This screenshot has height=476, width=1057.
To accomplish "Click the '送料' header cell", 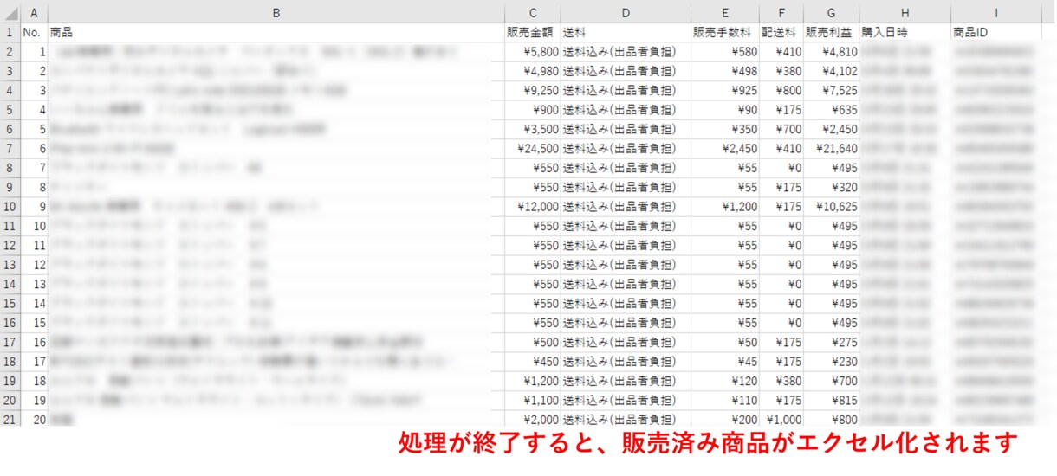I will pyautogui.click(x=626, y=32).
